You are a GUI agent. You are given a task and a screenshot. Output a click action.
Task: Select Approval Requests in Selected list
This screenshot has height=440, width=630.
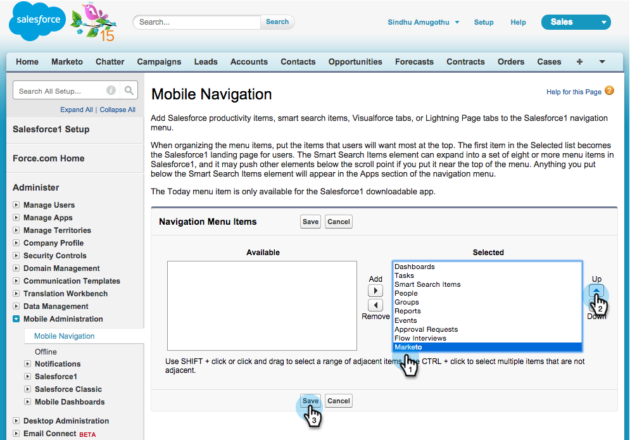tap(487, 329)
